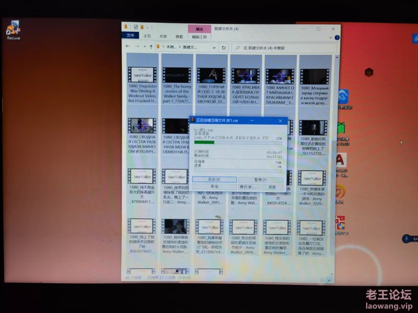Open the 文件 (File) menu tab
Screen dimensions: 418x313
(130, 36)
